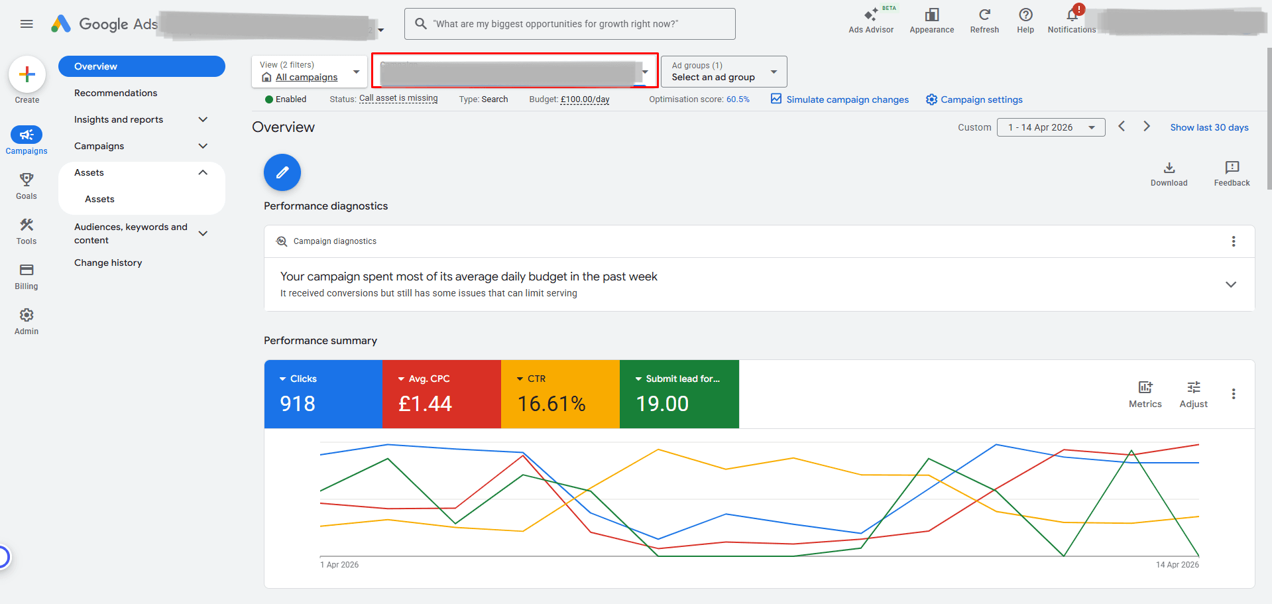
Task: Click the blue pencil edit button
Action: point(282,172)
